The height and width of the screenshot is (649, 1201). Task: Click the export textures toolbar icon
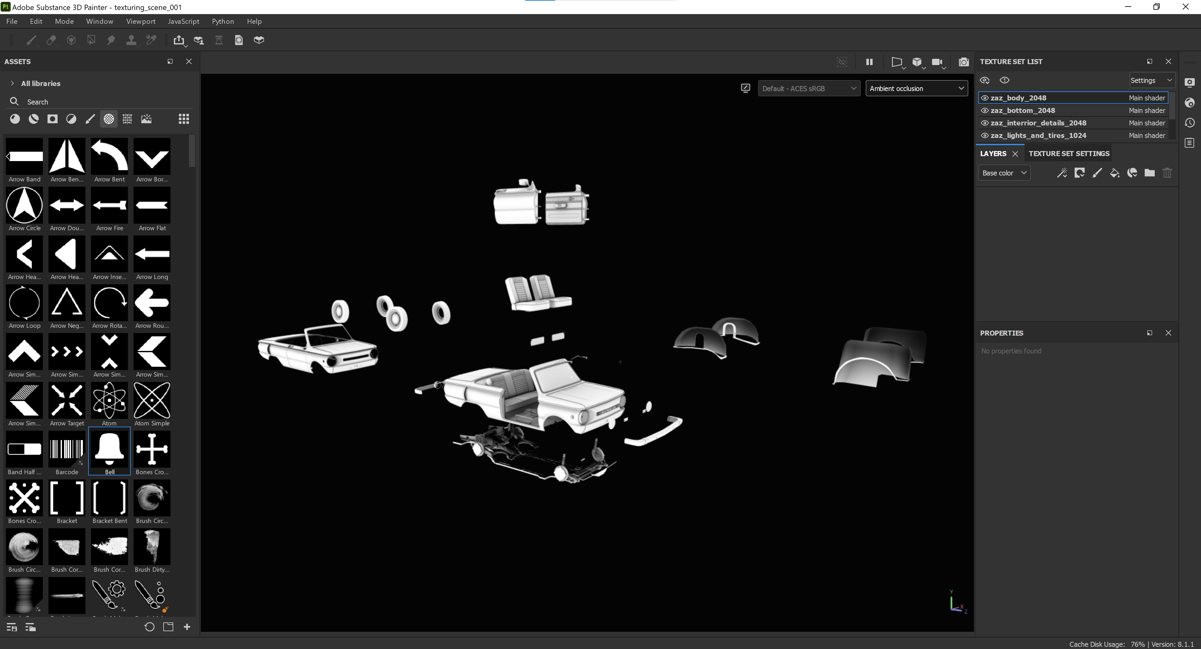coord(179,40)
